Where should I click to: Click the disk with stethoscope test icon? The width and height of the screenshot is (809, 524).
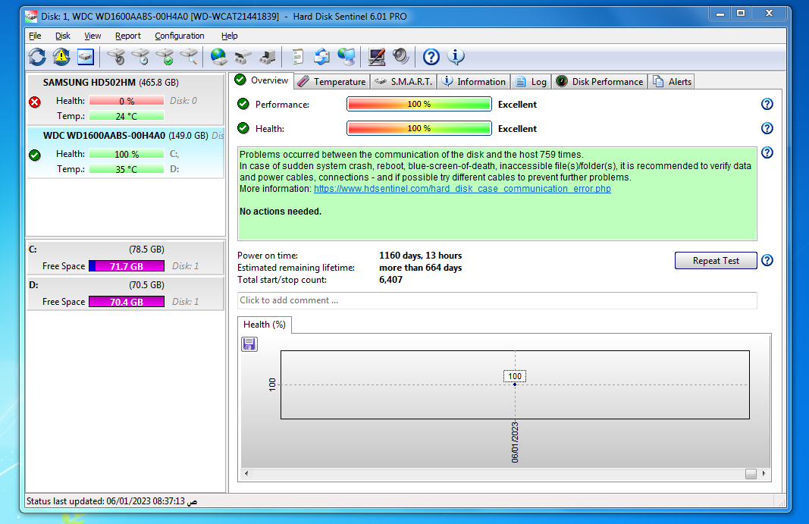117,57
